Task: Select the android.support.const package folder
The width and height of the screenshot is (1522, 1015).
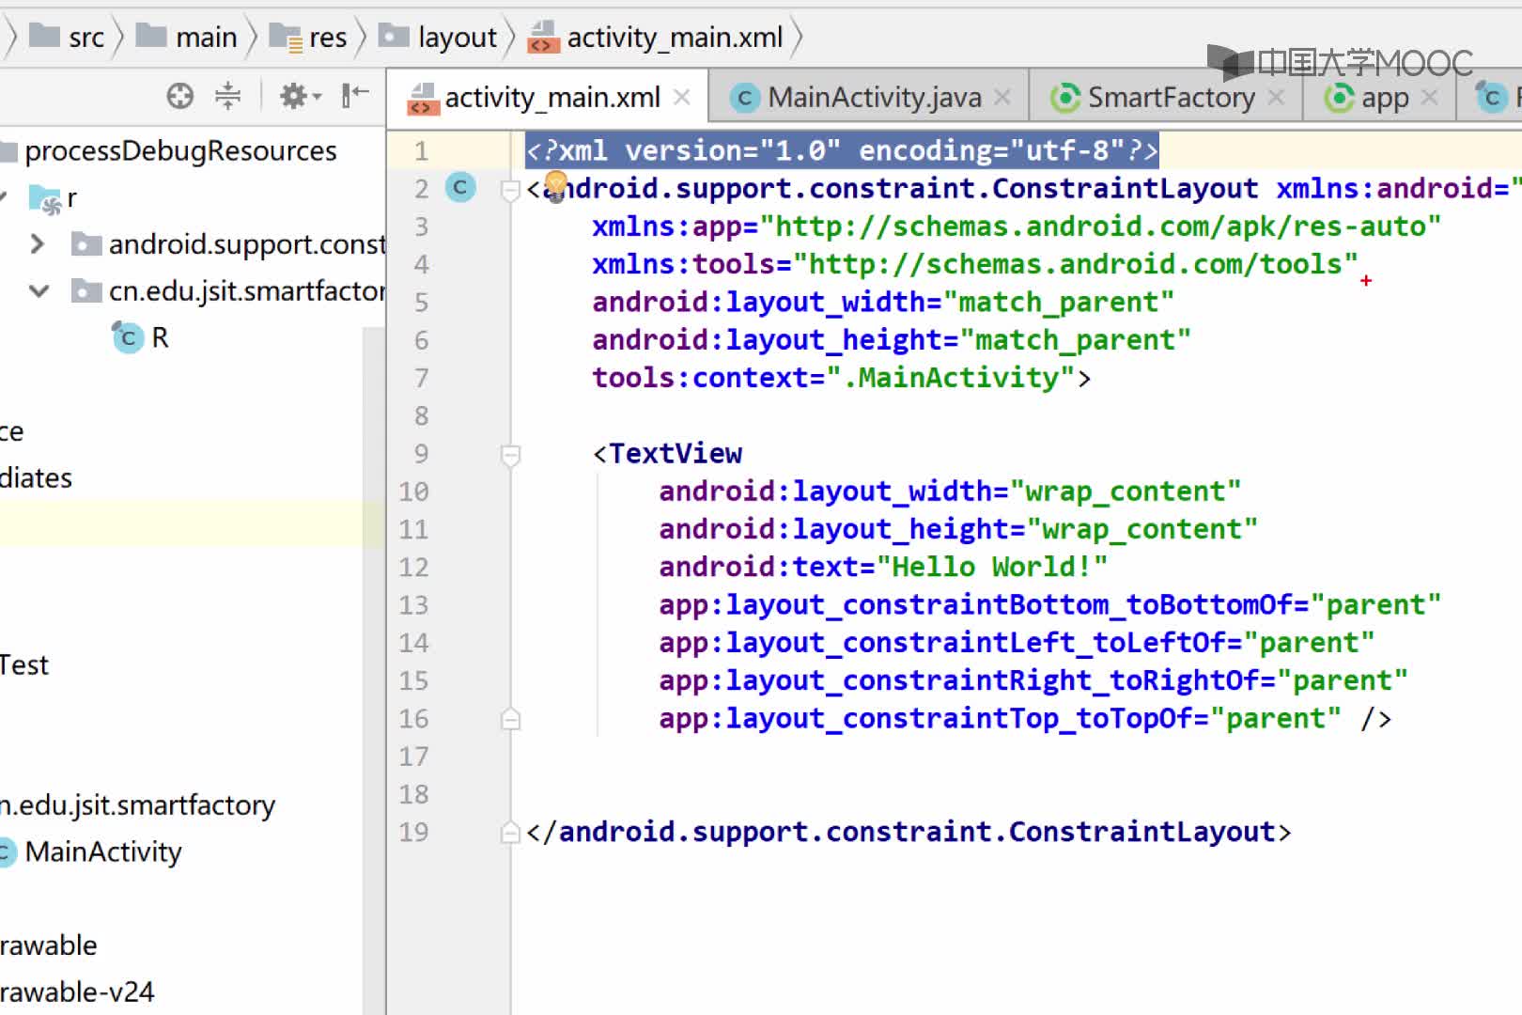Action: point(228,244)
